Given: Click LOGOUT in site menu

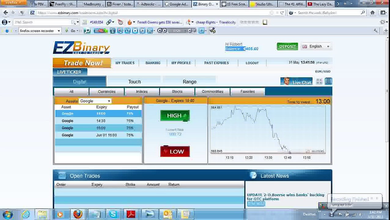Looking at the screenshot, I should (252, 63).
